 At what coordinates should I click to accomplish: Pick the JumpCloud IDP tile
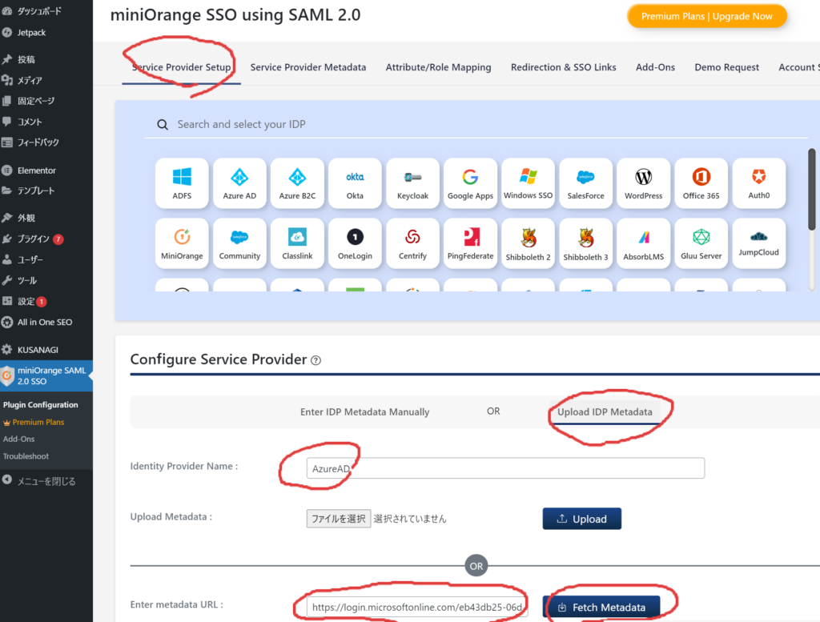click(x=759, y=243)
